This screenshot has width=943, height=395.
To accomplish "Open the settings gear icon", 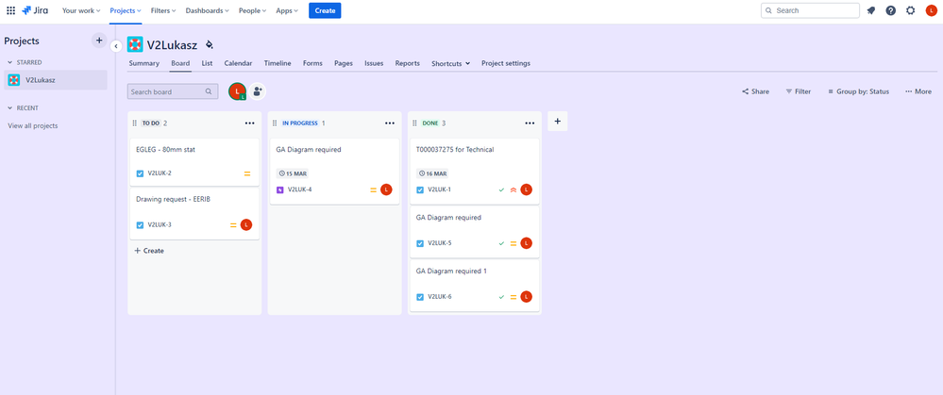I will [911, 10].
